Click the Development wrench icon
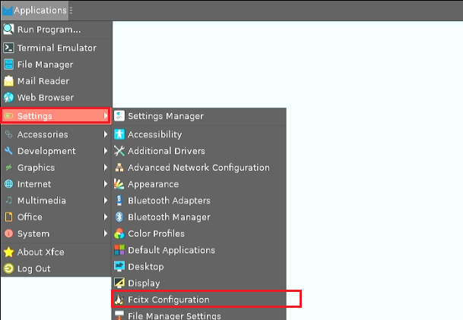 [8, 151]
